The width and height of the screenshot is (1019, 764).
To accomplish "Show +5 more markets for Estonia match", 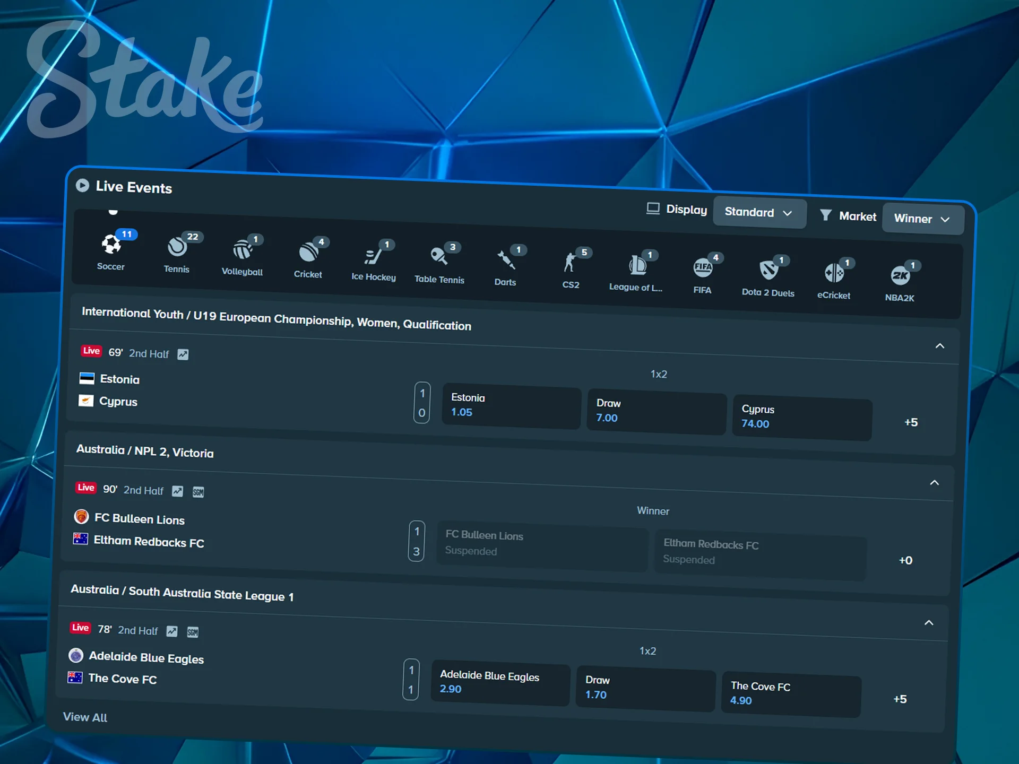I will (x=911, y=422).
